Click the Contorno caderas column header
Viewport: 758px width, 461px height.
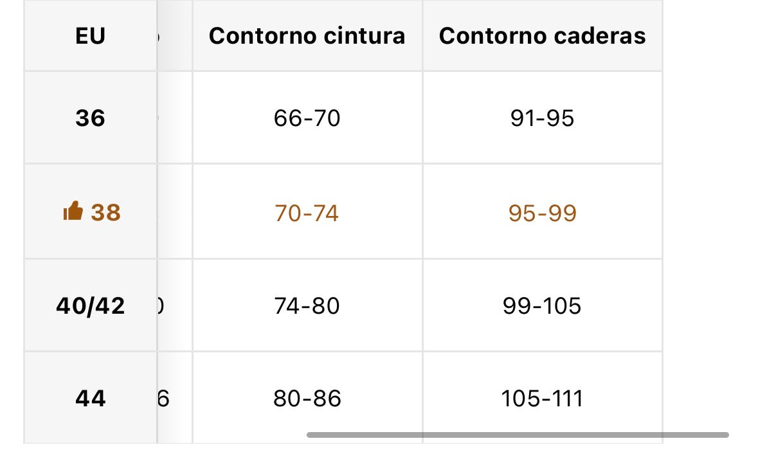tap(543, 36)
